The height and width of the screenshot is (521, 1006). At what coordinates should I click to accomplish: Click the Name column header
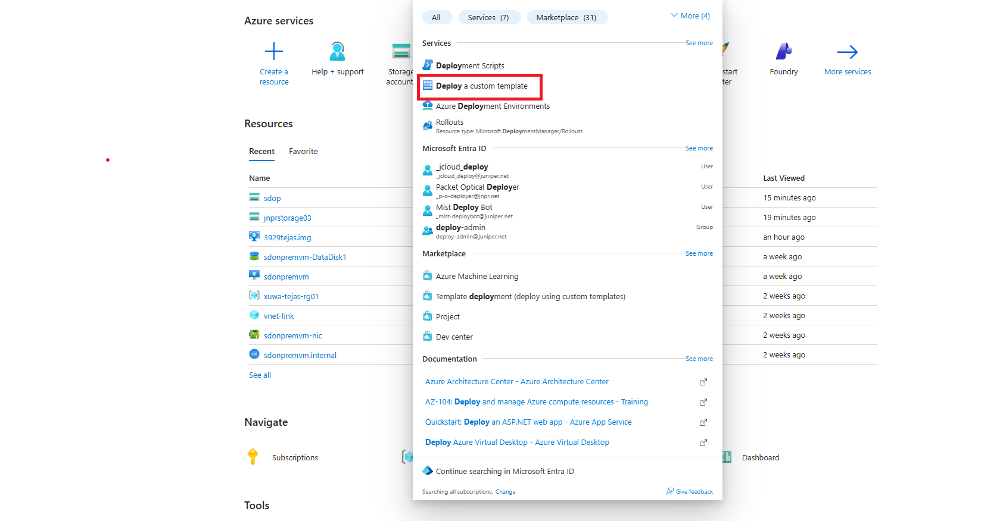coord(260,178)
